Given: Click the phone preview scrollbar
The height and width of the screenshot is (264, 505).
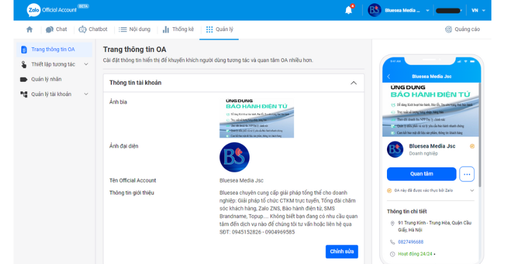Looking at the screenshot, I should 480,135.
